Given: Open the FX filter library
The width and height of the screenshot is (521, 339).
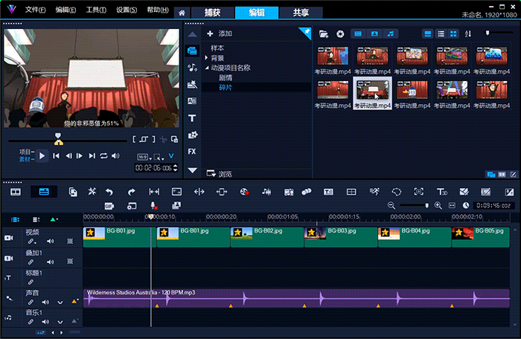Looking at the screenshot, I should (x=192, y=151).
